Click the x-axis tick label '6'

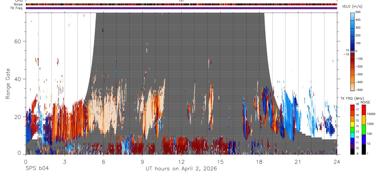click(103, 162)
